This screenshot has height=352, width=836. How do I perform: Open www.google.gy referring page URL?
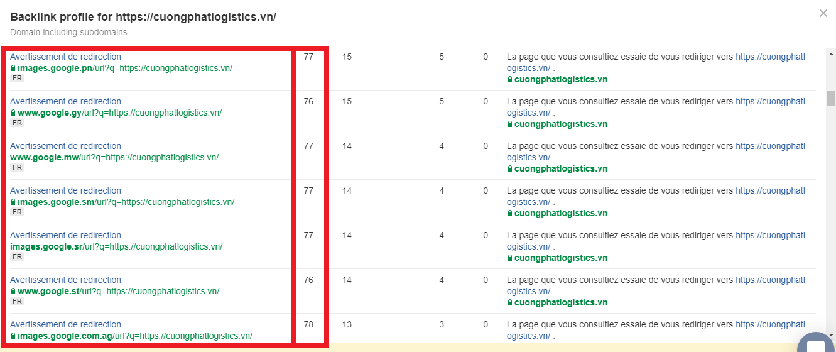click(119, 113)
